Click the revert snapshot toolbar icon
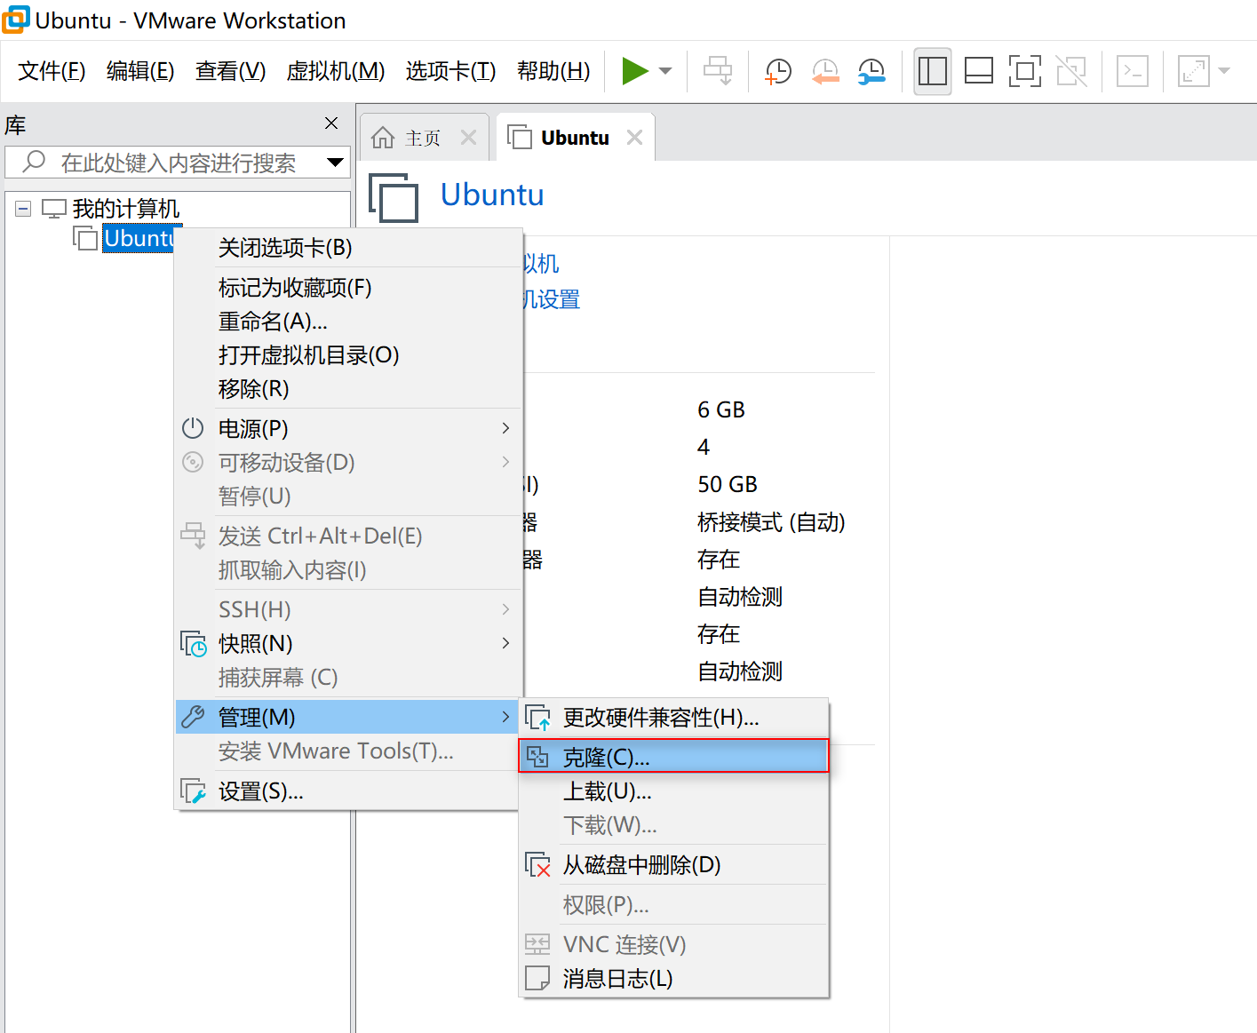Viewport: 1257px width, 1033px height. (x=825, y=71)
